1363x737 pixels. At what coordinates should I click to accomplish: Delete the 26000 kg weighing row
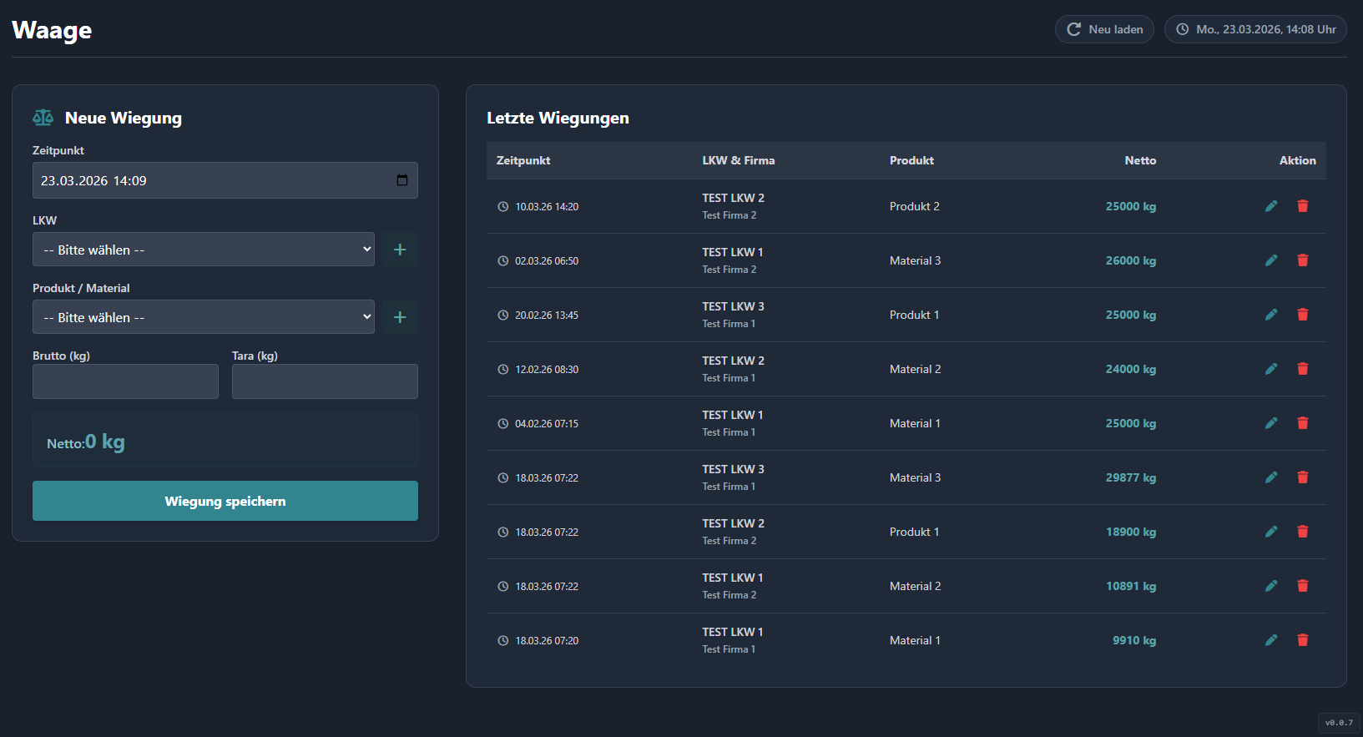[1302, 260]
